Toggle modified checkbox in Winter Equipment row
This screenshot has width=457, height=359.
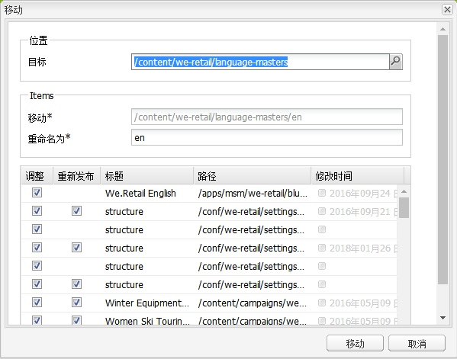(322, 303)
